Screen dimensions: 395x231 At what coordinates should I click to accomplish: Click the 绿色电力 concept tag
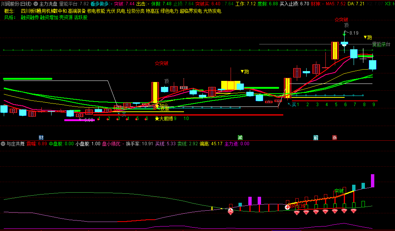pyautogui.click(x=170, y=11)
